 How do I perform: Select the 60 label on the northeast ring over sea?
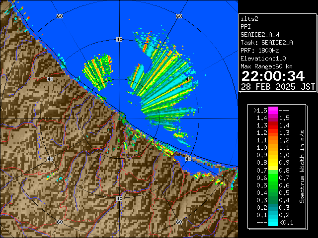179,16
